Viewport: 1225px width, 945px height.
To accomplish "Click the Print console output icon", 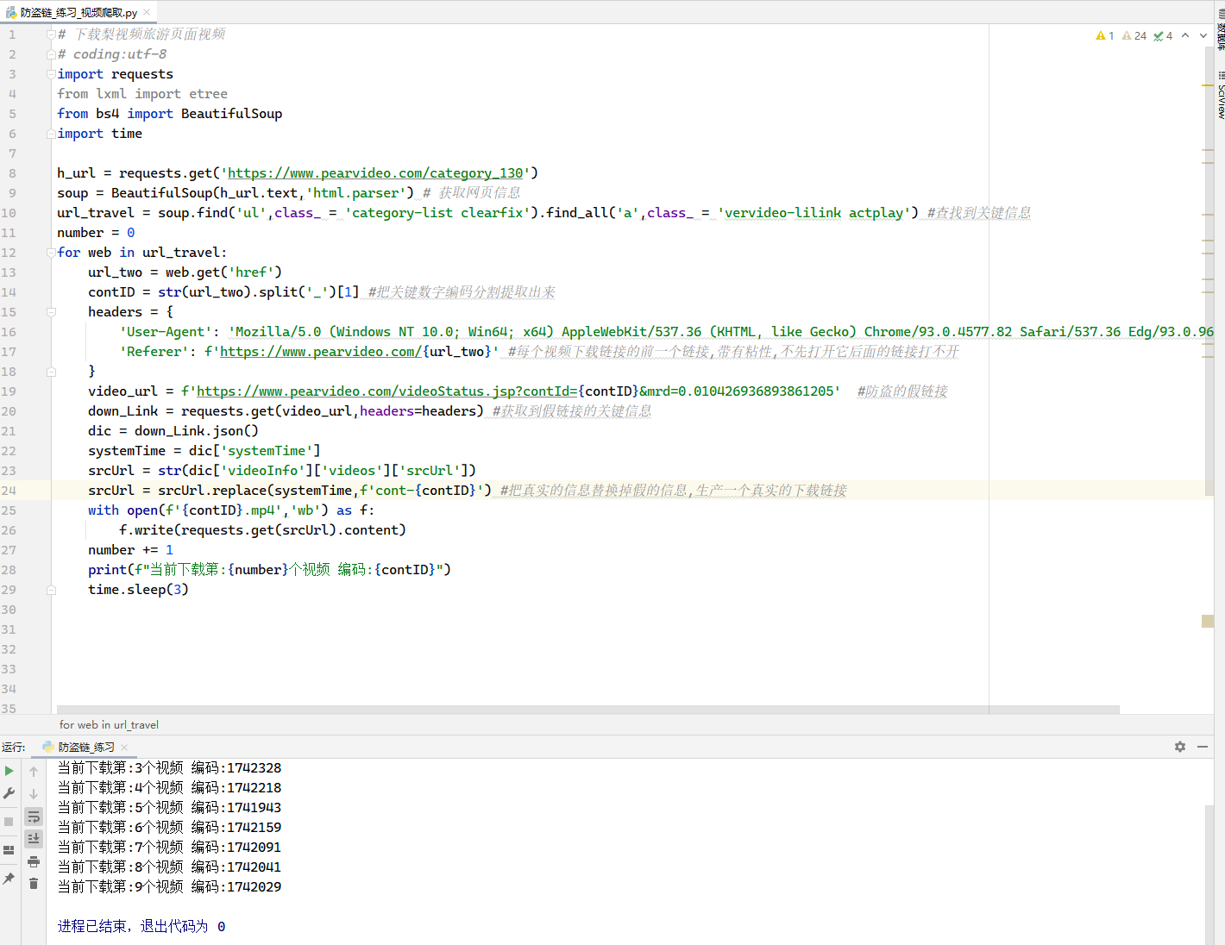I will pyautogui.click(x=34, y=861).
